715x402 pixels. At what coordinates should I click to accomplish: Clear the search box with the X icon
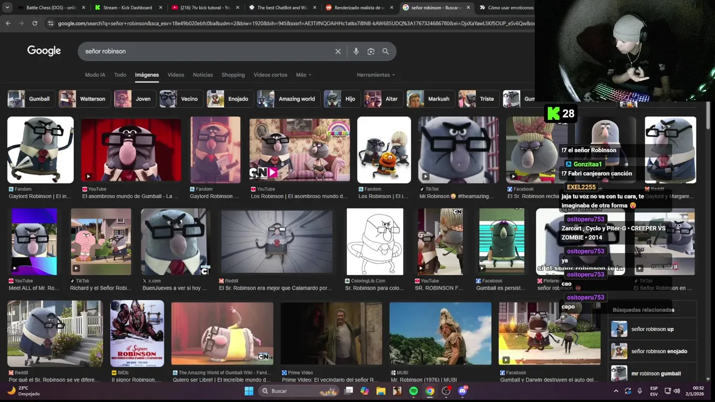coord(338,51)
